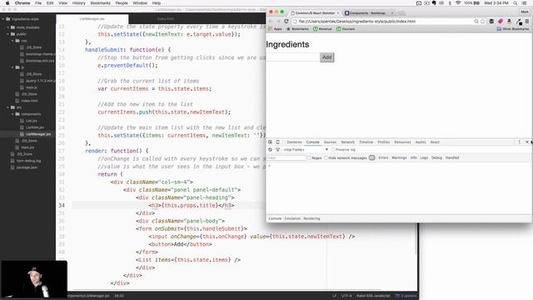Collapse the css folder
The image size is (533, 300).
12,41
